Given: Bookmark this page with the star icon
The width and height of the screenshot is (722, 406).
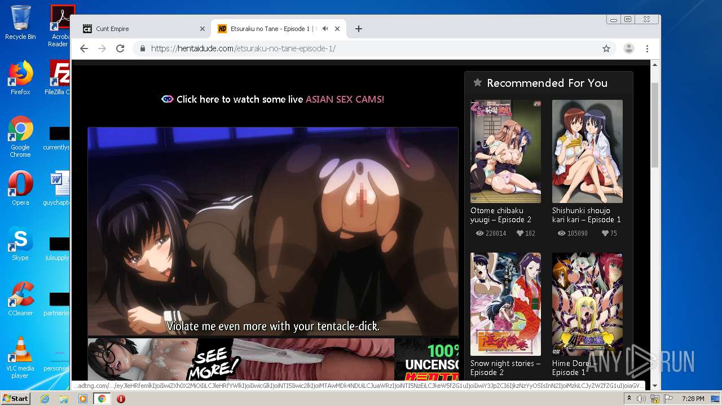Looking at the screenshot, I should point(606,48).
